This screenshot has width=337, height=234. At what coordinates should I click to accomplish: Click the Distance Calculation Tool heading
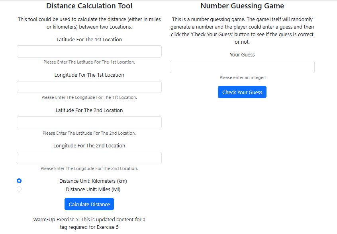click(89, 6)
